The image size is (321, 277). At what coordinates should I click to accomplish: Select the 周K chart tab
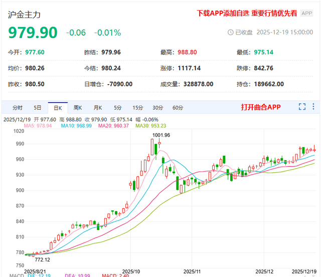pyautogui.click(x=78, y=108)
